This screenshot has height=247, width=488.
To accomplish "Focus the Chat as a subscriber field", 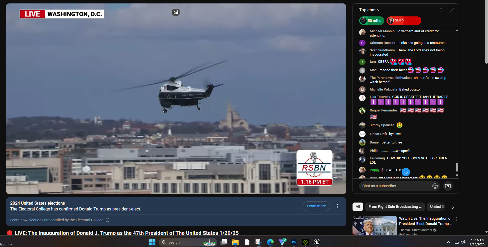I will click(396, 186).
